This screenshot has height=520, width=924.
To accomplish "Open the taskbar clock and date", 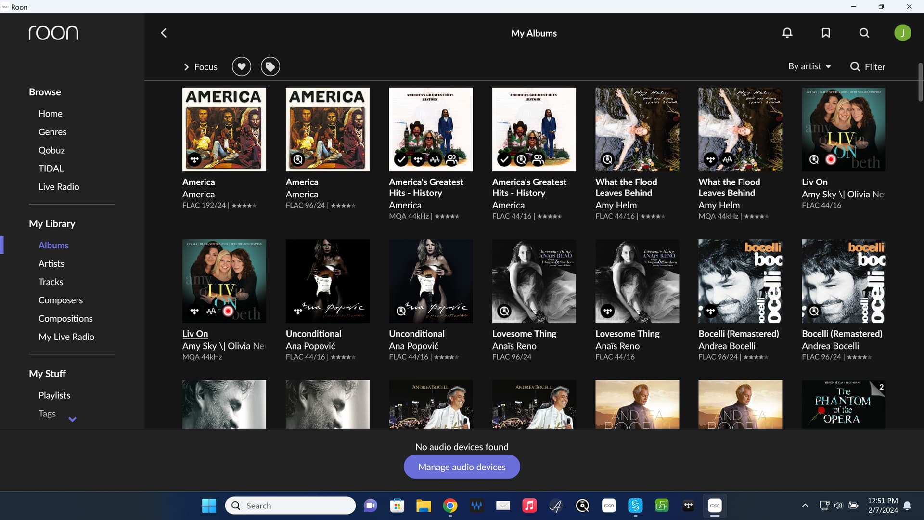I will pyautogui.click(x=883, y=506).
